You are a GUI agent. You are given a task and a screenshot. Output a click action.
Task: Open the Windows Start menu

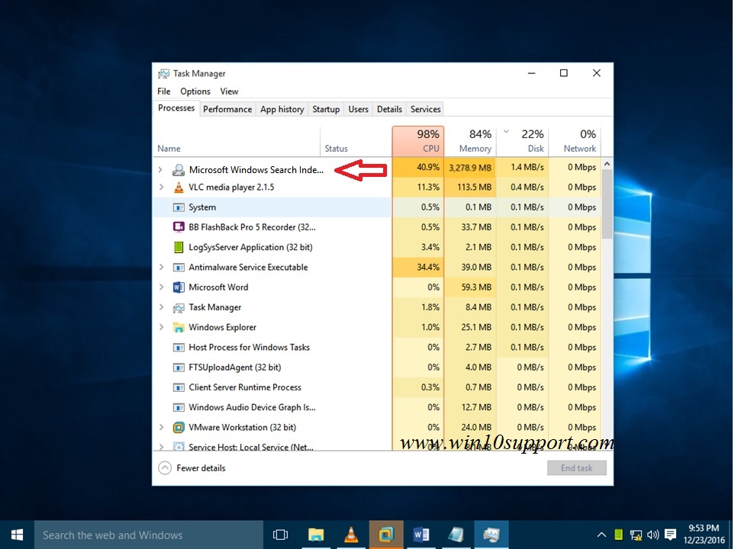pyautogui.click(x=17, y=535)
